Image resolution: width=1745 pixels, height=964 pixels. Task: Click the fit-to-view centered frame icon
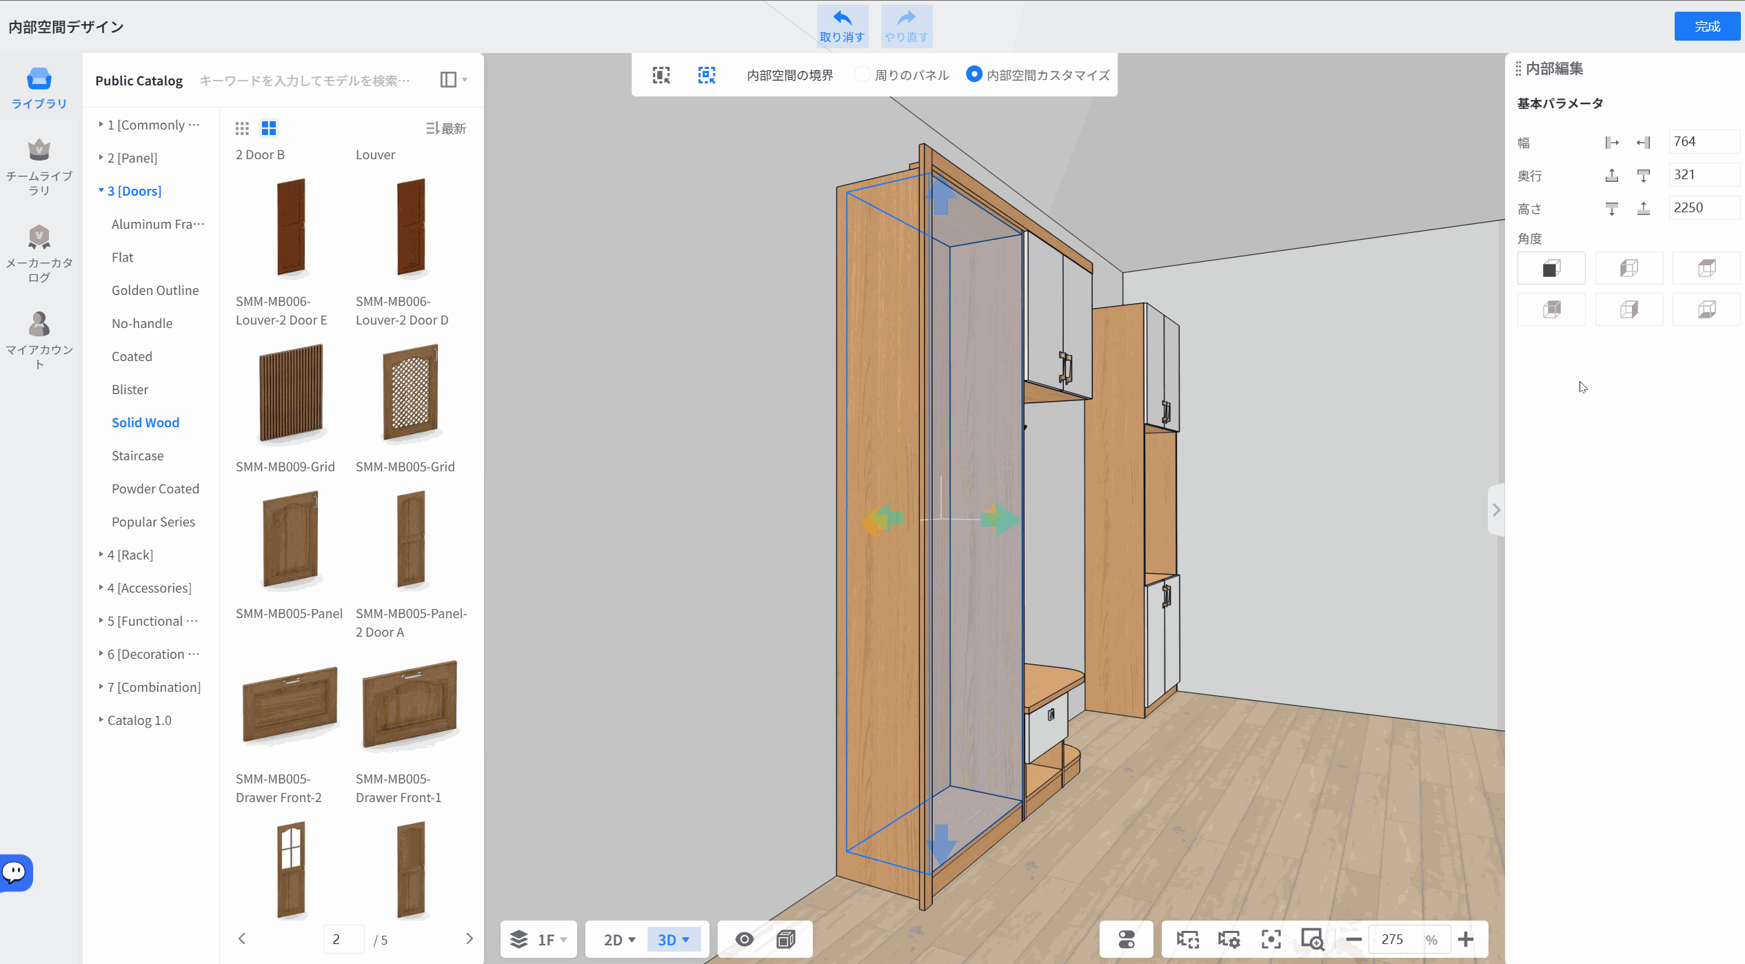coord(1271,939)
